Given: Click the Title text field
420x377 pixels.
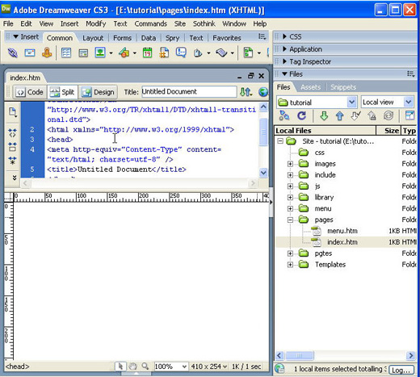Looking at the screenshot, I should (x=189, y=92).
